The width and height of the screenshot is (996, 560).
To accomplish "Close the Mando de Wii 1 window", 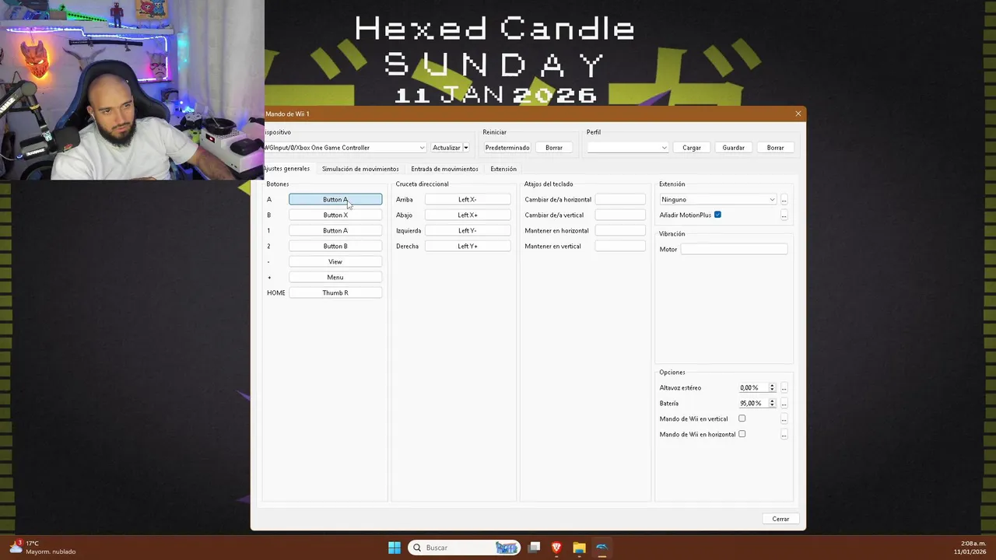I will pyautogui.click(x=798, y=114).
